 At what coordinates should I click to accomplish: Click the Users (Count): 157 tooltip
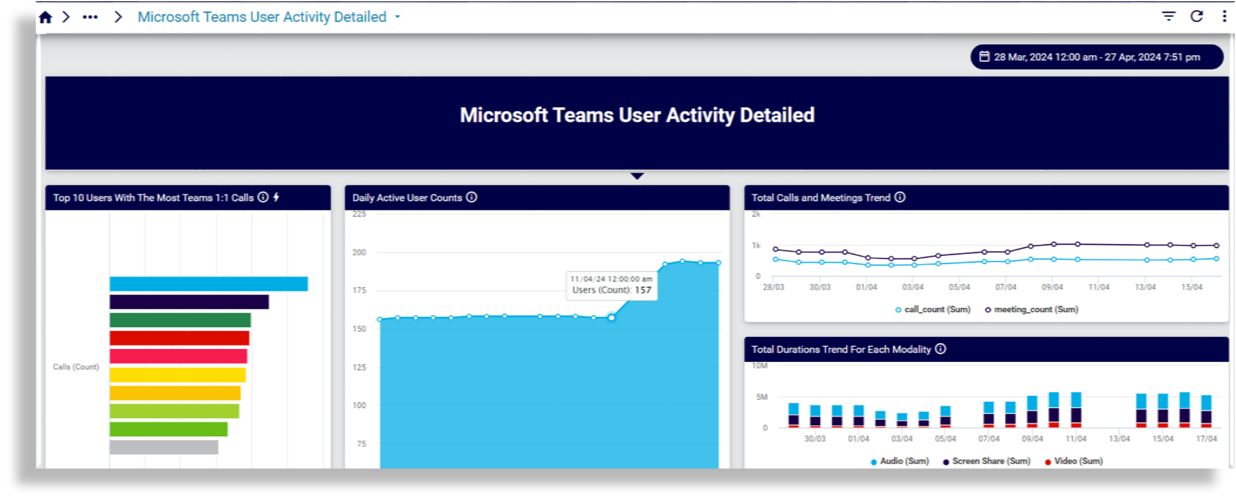coord(611,285)
